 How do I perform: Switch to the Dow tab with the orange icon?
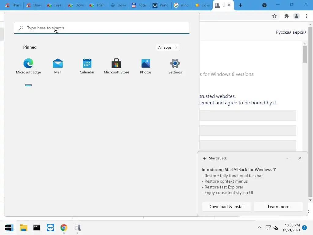[203, 5]
